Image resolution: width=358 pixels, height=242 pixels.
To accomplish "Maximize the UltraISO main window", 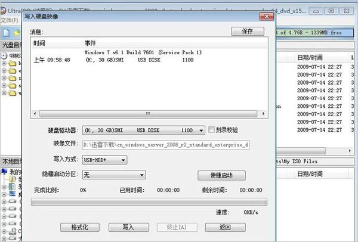I will point(331,11).
